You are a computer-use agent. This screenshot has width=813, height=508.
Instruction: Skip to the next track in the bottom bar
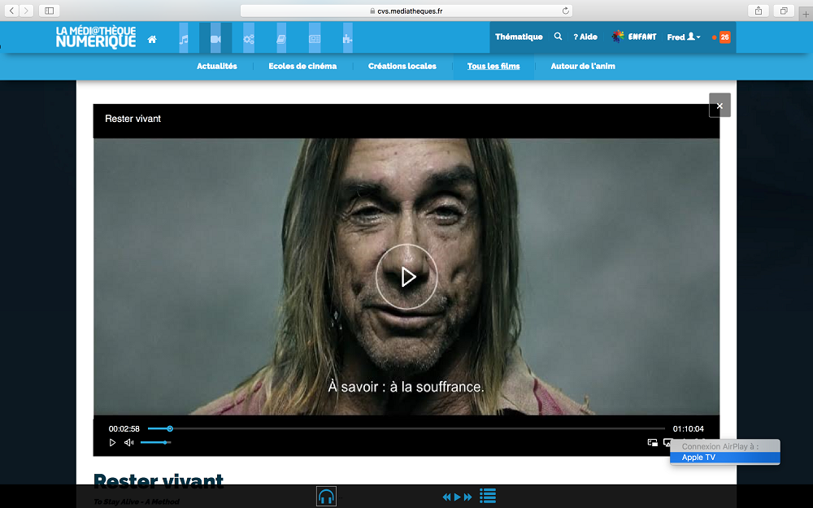[x=467, y=497]
